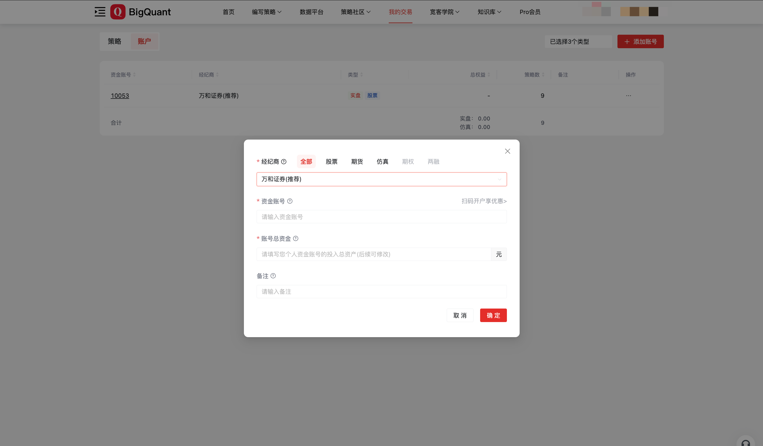The width and height of the screenshot is (763, 446).
Task: Click the total funds help icon
Action: pyautogui.click(x=296, y=239)
